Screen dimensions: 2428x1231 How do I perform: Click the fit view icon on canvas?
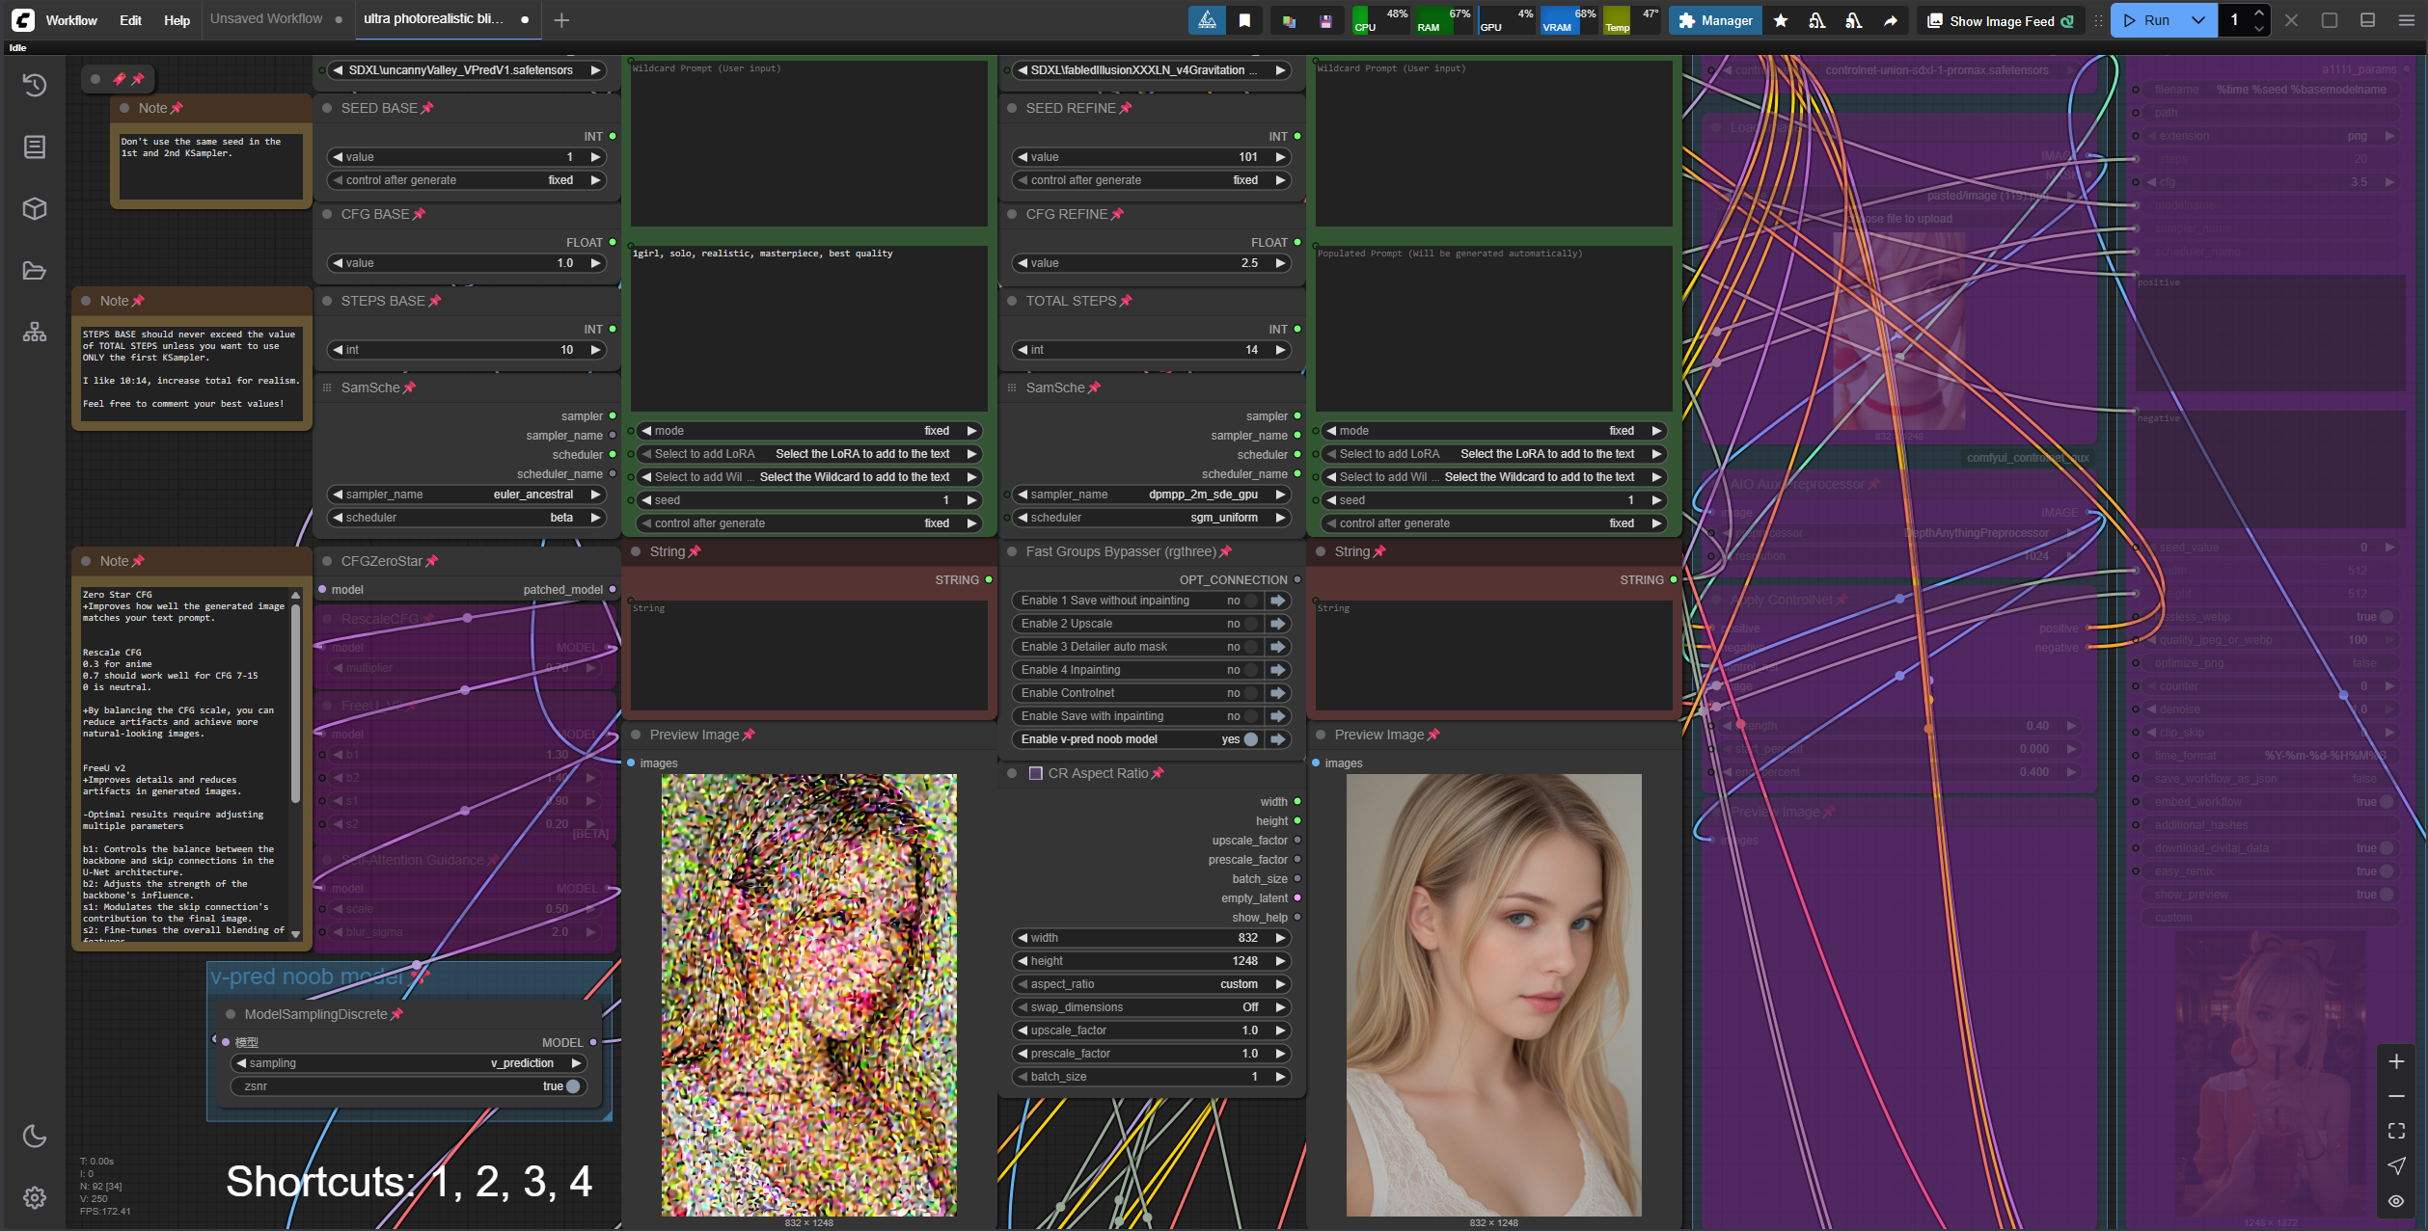pyautogui.click(x=2396, y=1131)
